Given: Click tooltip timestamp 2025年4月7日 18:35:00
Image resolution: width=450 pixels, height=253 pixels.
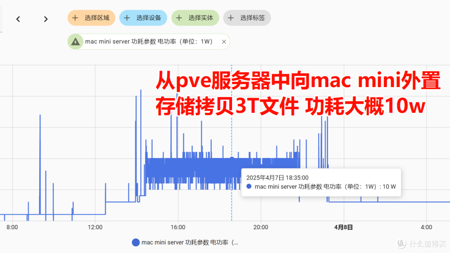Looking at the screenshot, I should point(277,178).
